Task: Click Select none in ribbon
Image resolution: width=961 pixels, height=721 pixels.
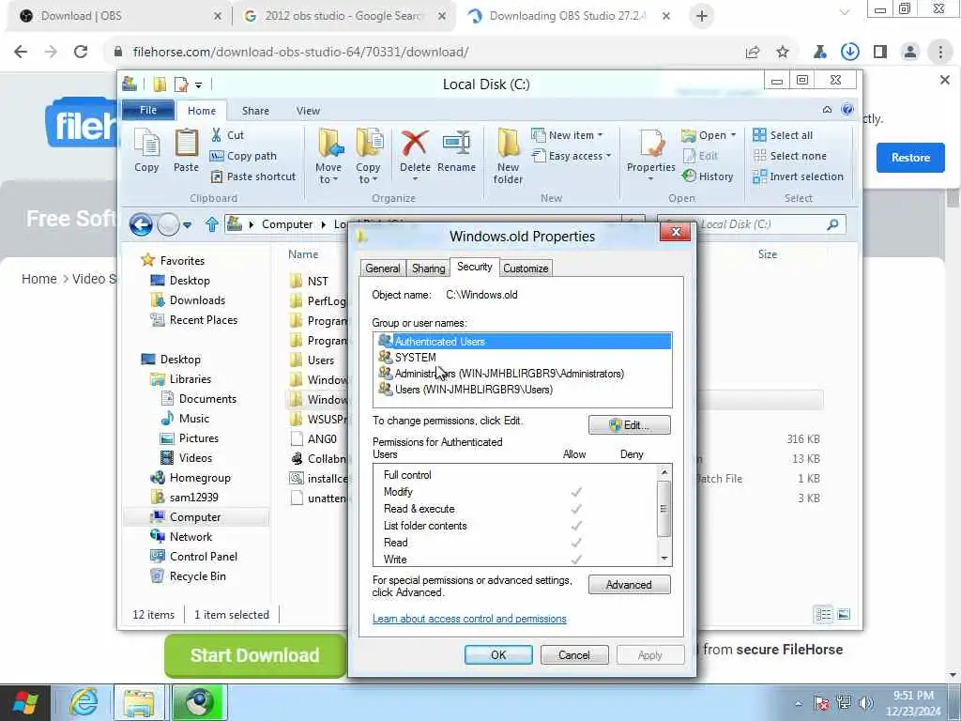Action: [790, 156]
